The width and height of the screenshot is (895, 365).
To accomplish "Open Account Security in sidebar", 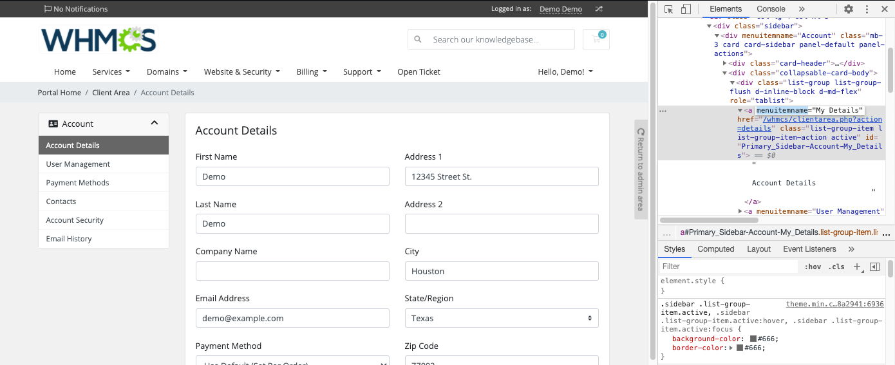I will pos(104,220).
